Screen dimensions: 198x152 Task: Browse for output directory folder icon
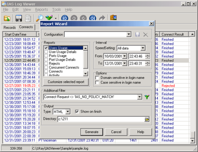tap(147, 120)
